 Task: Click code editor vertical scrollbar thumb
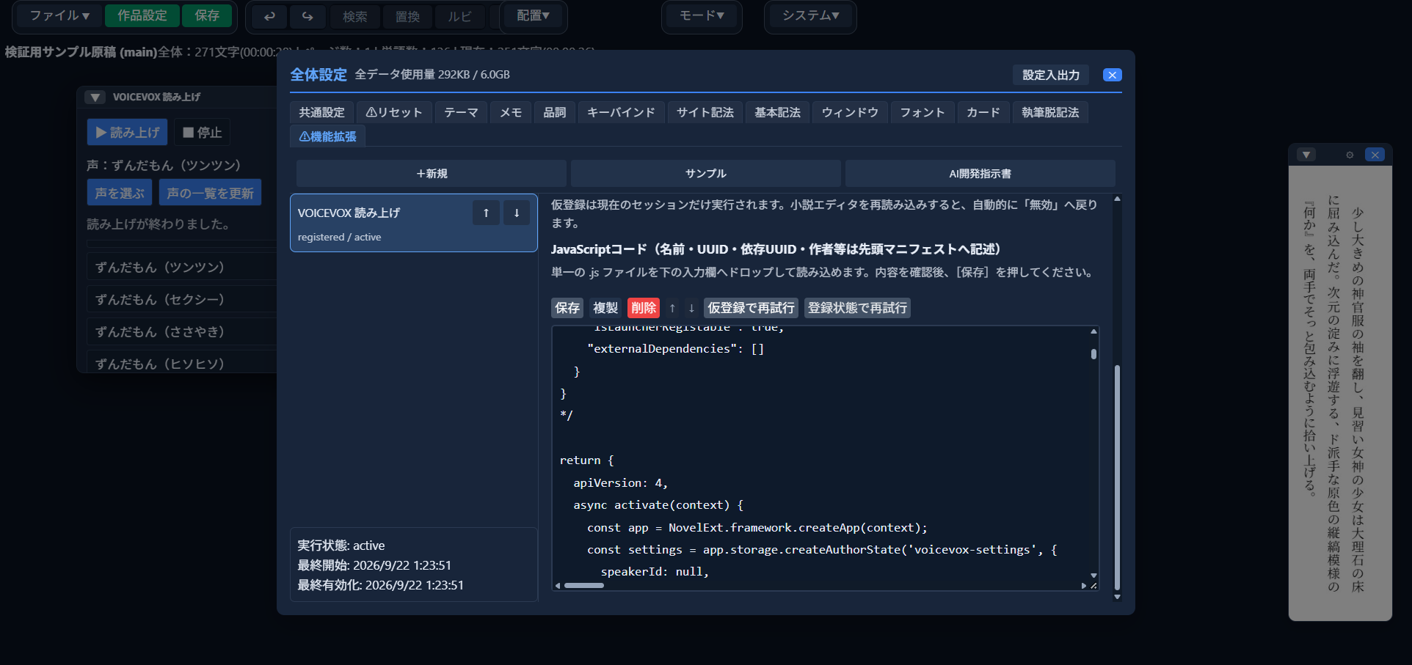click(x=1093, y=354)
